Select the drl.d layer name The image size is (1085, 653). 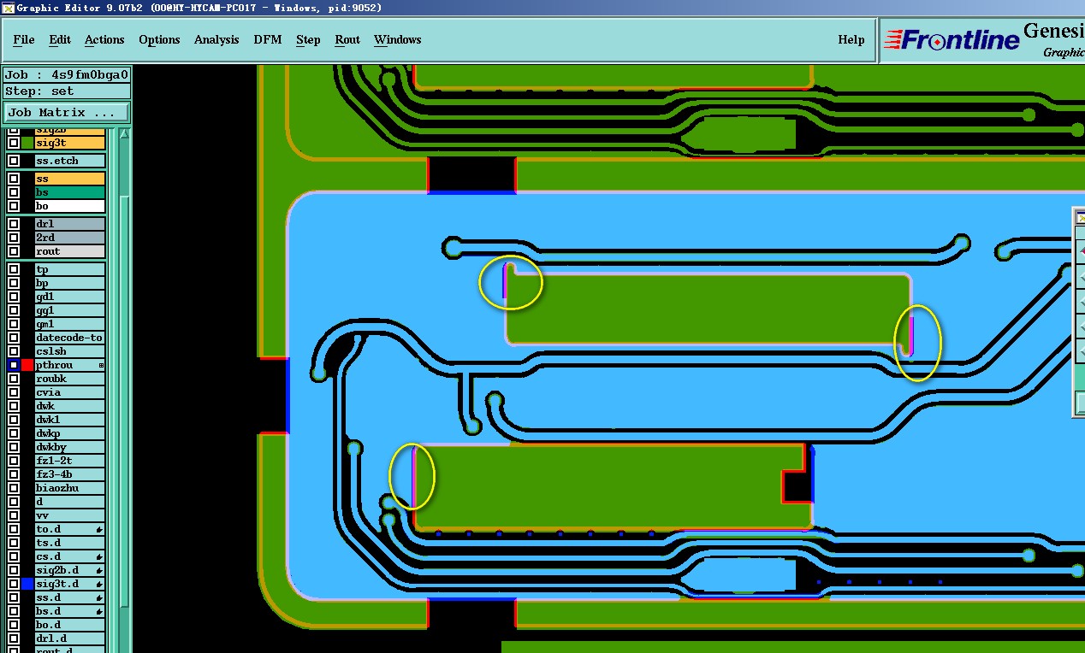[69, 638]
